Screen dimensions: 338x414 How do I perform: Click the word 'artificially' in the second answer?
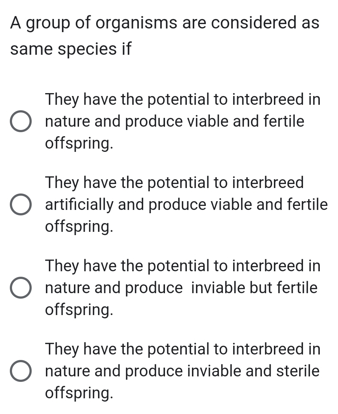pyautogui.click(x=79, y=204)
